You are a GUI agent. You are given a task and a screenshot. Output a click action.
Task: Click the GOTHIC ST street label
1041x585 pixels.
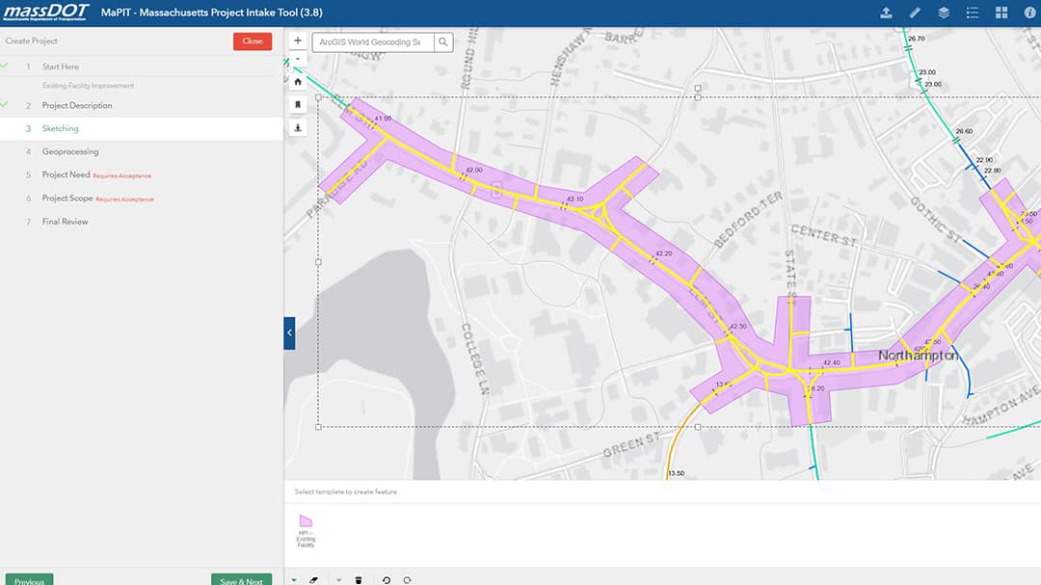pyautogui.click(x=935, y=220)
